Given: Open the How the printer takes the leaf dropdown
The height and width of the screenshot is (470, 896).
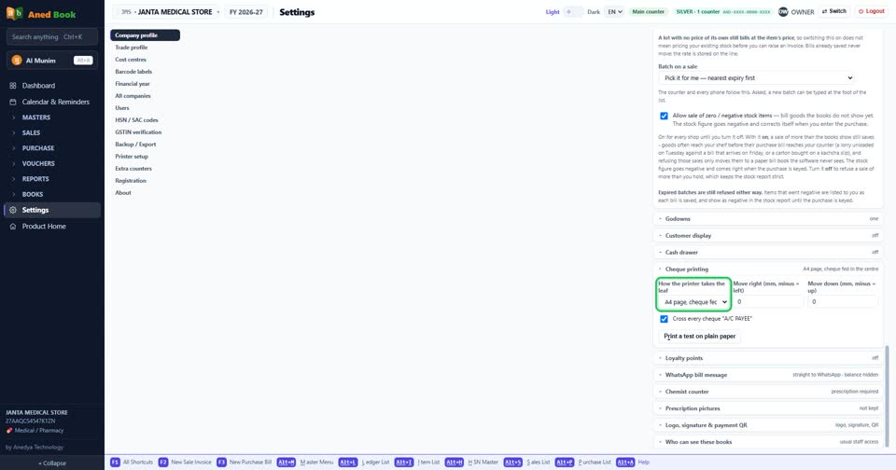Looking at the screenshot, I should 693,301.
